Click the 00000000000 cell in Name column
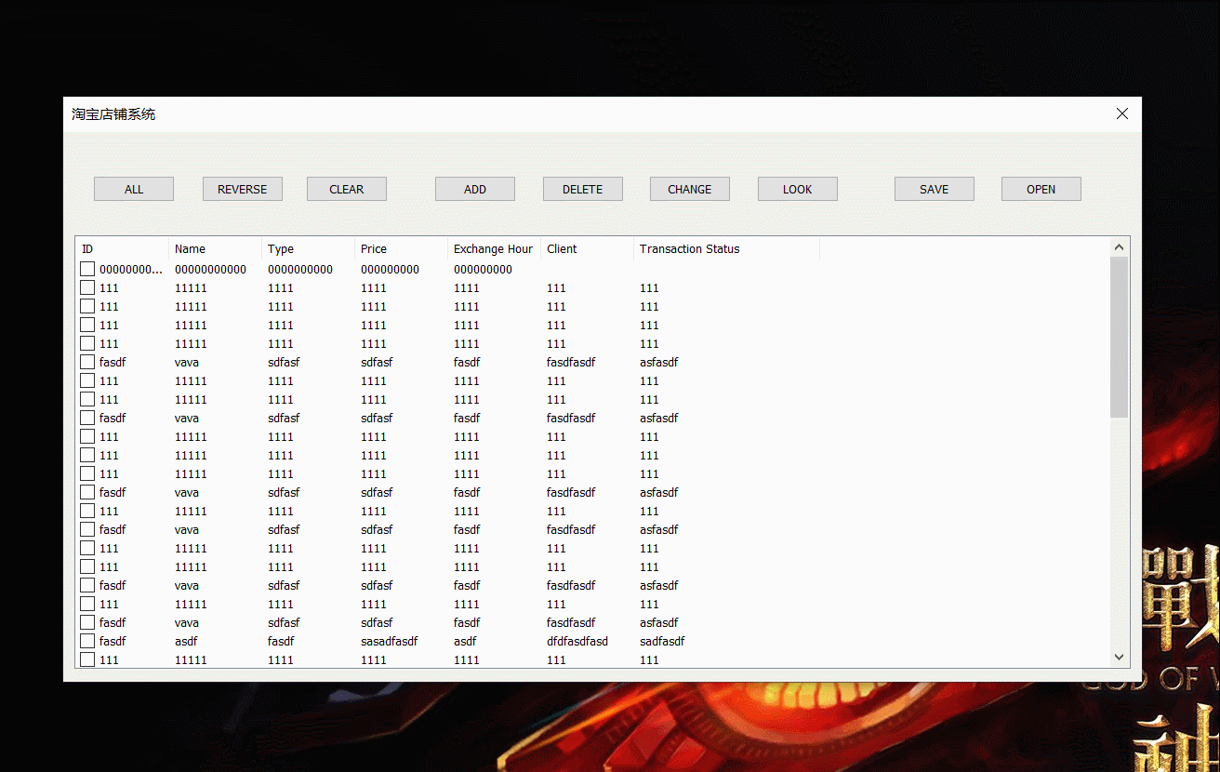1220x772 pixels. 211,269
